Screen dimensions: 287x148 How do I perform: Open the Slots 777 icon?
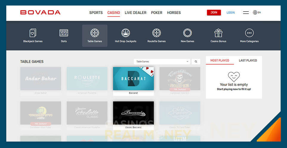pos(64,33)
